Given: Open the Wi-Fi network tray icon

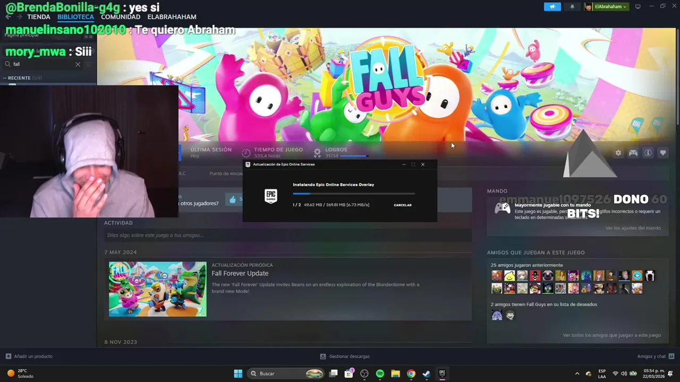Looking at the screenshot, I should (x=615, y=374).
